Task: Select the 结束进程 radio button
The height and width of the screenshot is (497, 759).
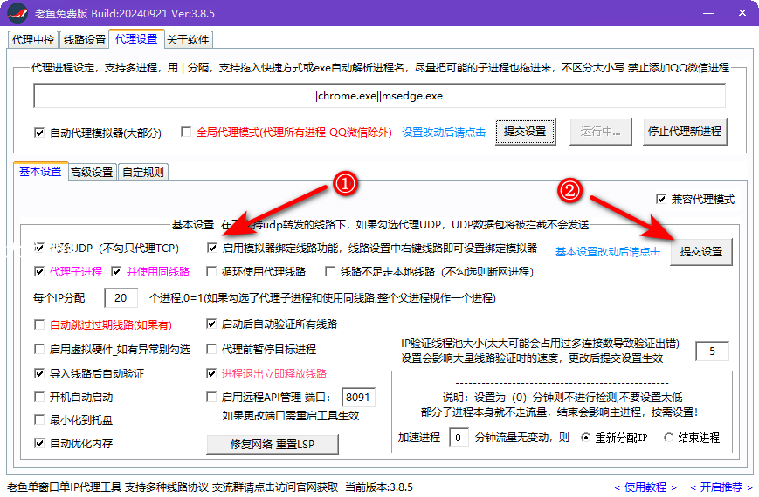Action: coord(669,438)
